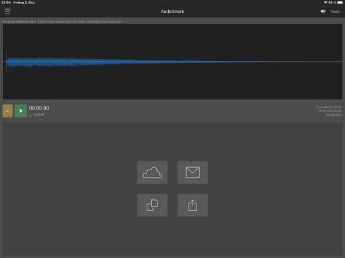Open the share sheet export icon
345x258 pixels.
click(193, 205)
